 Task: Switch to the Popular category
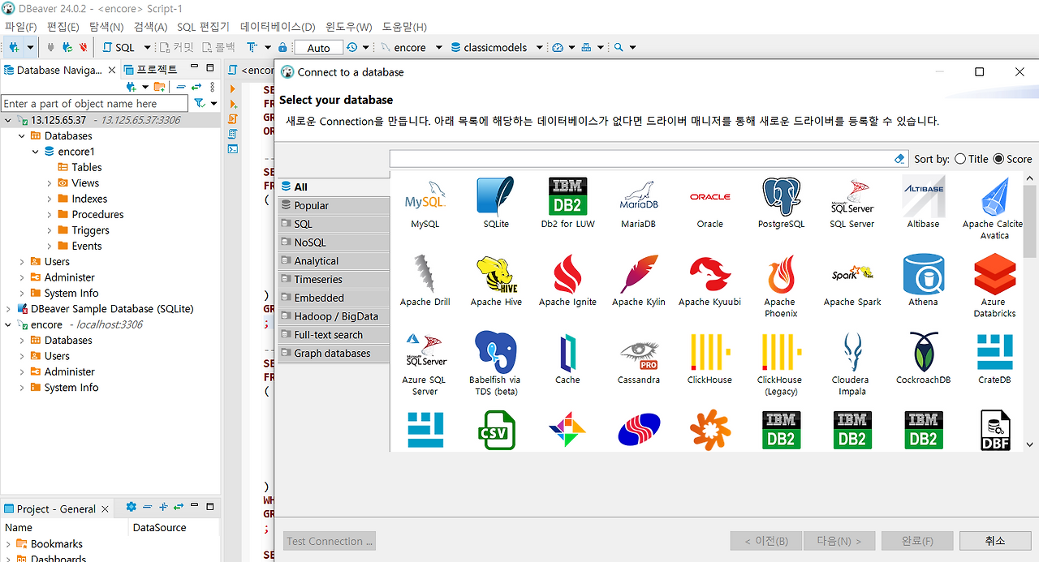334,205
